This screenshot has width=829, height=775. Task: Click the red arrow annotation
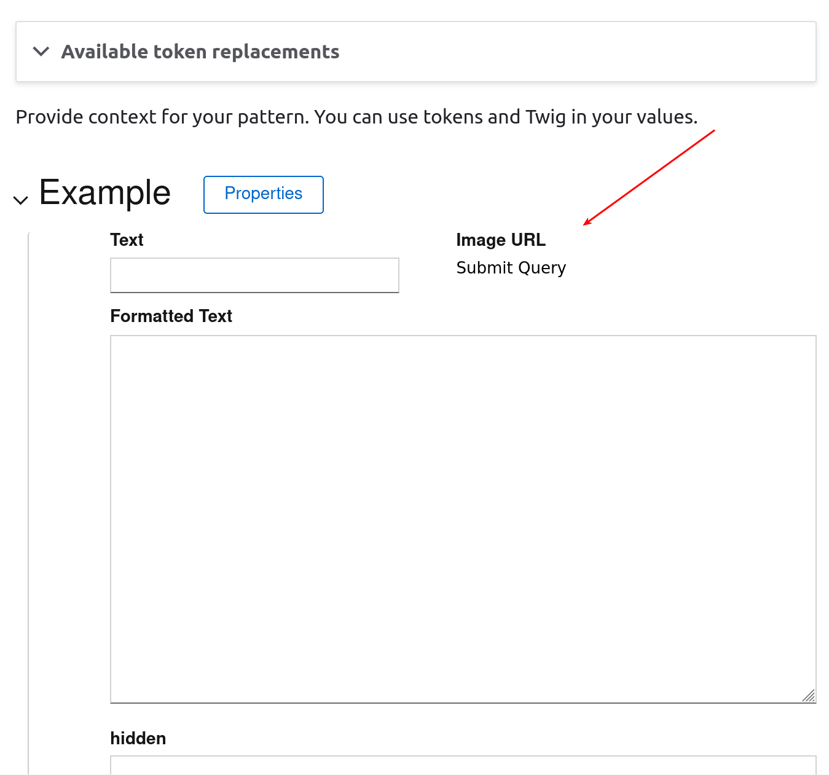pos(649,178)
